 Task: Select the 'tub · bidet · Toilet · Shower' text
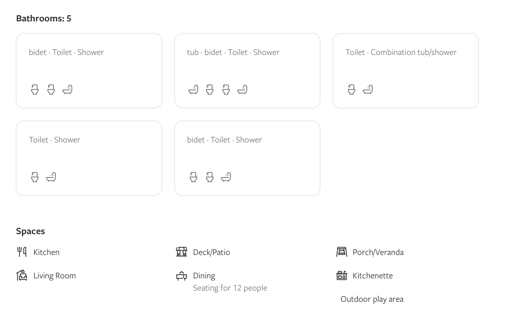[x=233, y=52]
